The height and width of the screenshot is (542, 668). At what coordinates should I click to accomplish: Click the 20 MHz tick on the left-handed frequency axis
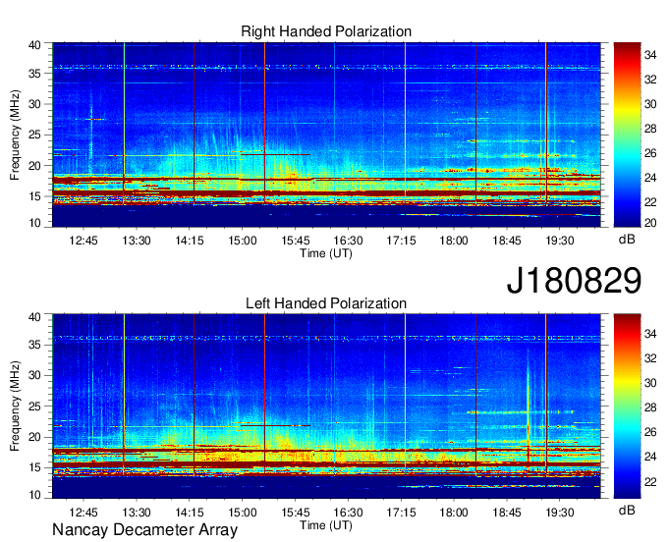pos(35,437)
